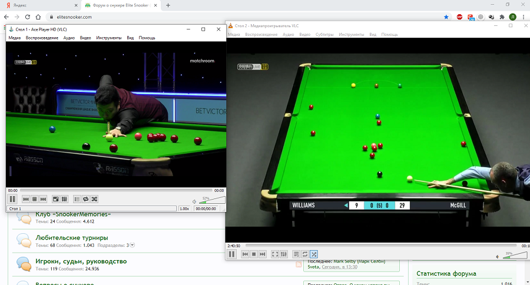The image size is (530, 285).
Task: Stop playback in Стол 2 VLC window
Action: (254, 254)
